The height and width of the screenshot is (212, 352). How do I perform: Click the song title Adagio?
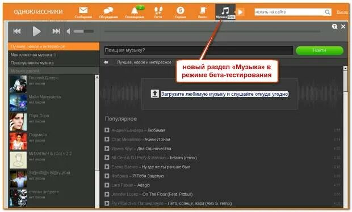tap(144, 185)
